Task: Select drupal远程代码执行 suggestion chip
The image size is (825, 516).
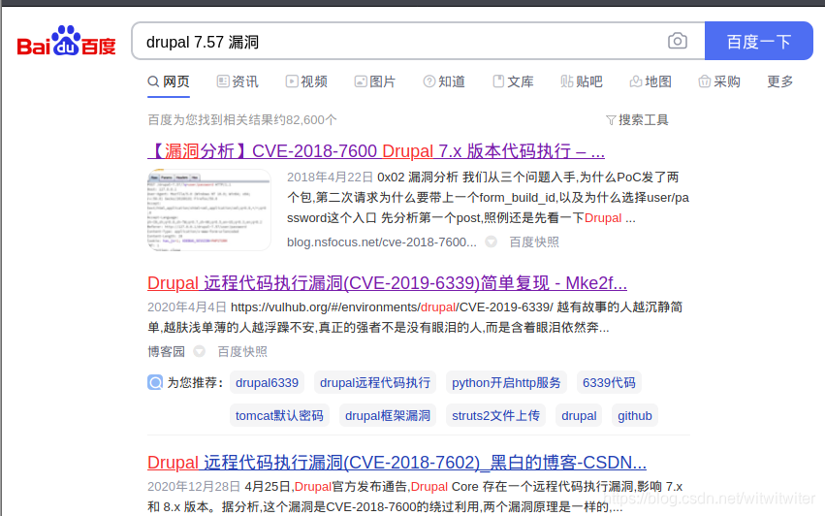Action: click(375, 383)
